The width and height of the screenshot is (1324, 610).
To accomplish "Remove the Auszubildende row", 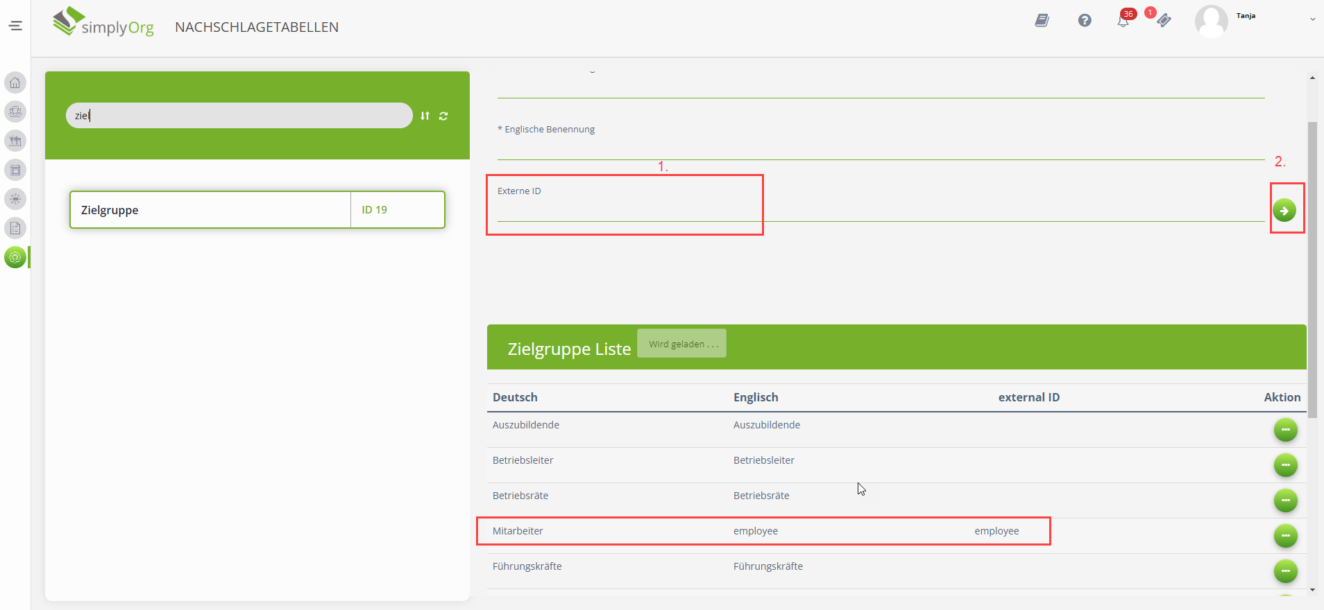I will 1285,430.
